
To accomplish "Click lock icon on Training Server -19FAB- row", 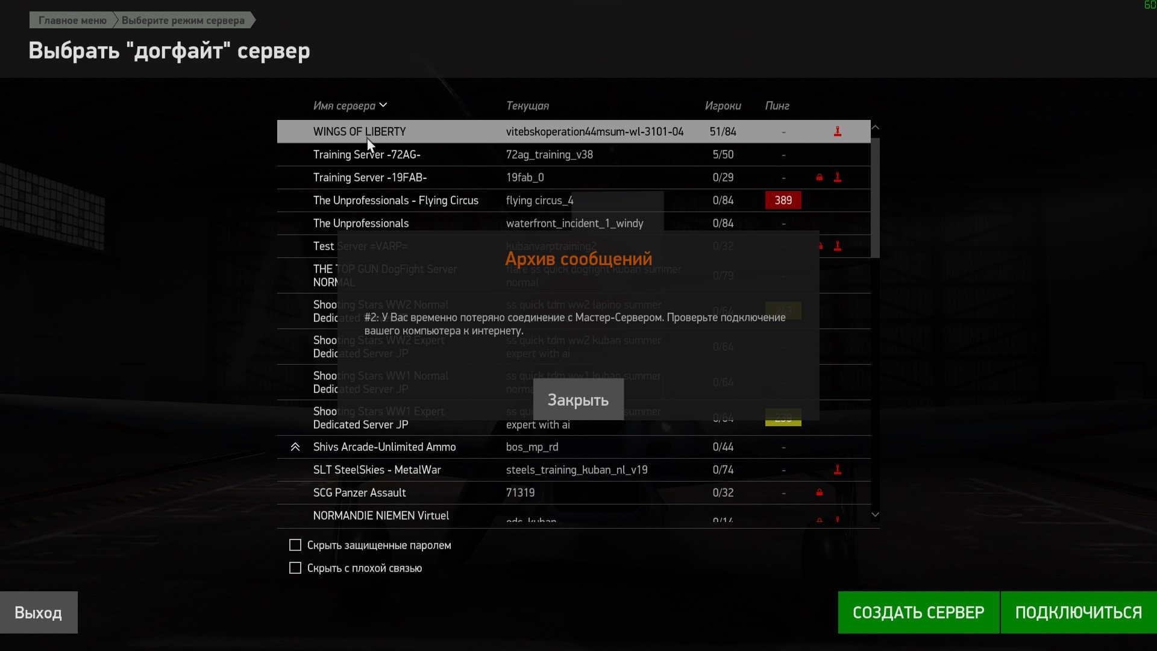I will tap(820, 177).
